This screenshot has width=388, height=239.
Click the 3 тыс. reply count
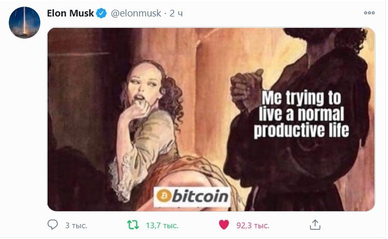[x=76, y=226]
